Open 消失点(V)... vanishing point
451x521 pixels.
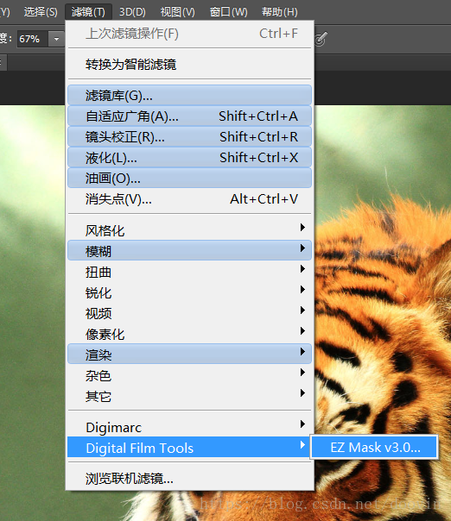190,199
